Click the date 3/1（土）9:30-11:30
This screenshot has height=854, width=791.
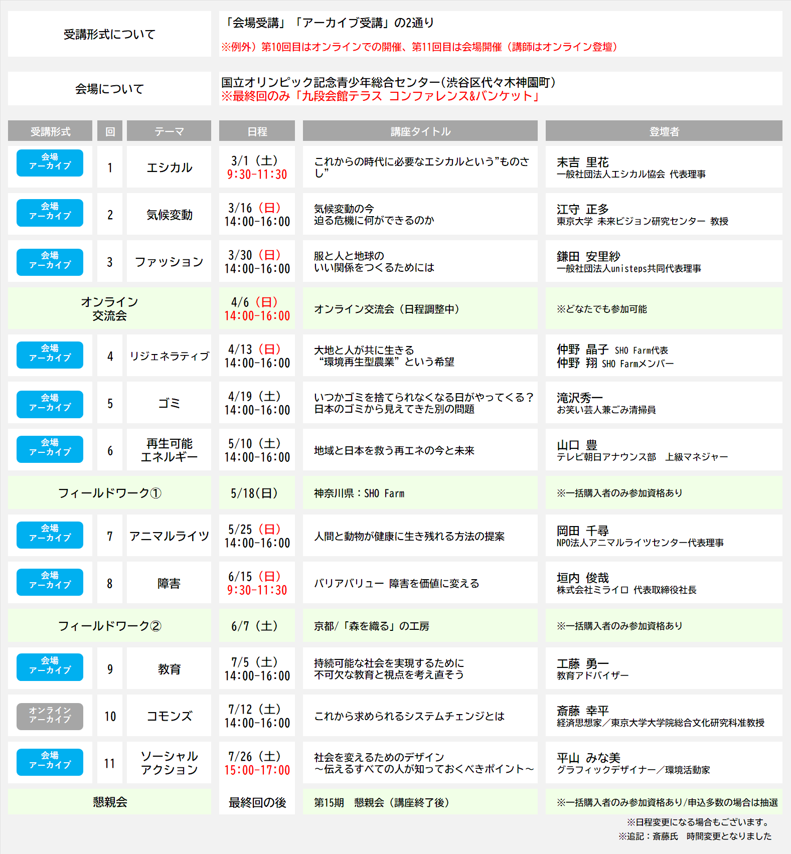[257, 167]
